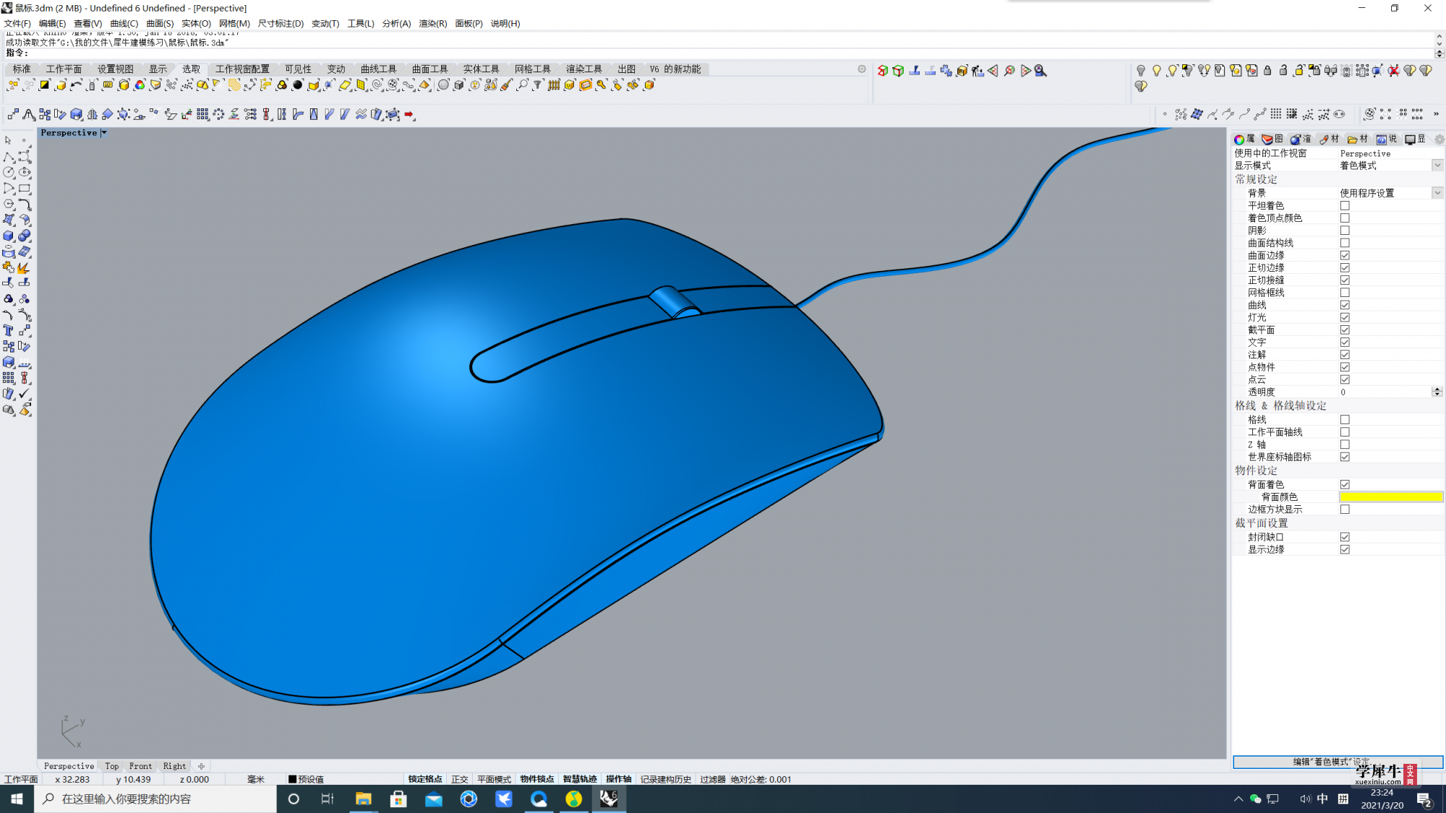
Task: Select the Box solid tool in sidebar
Action: point(9,236)
